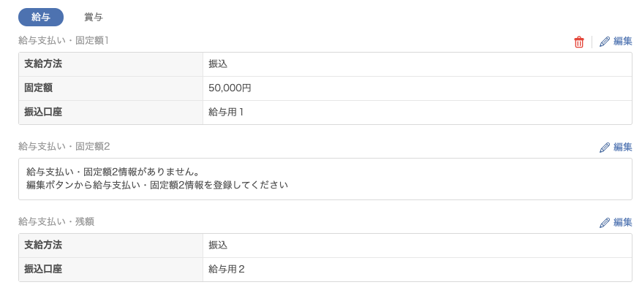Image resolution: width=642 pixels, height=293 pixels.
Task: Switch to the 賞与 tab
Action: click(94, 17)
